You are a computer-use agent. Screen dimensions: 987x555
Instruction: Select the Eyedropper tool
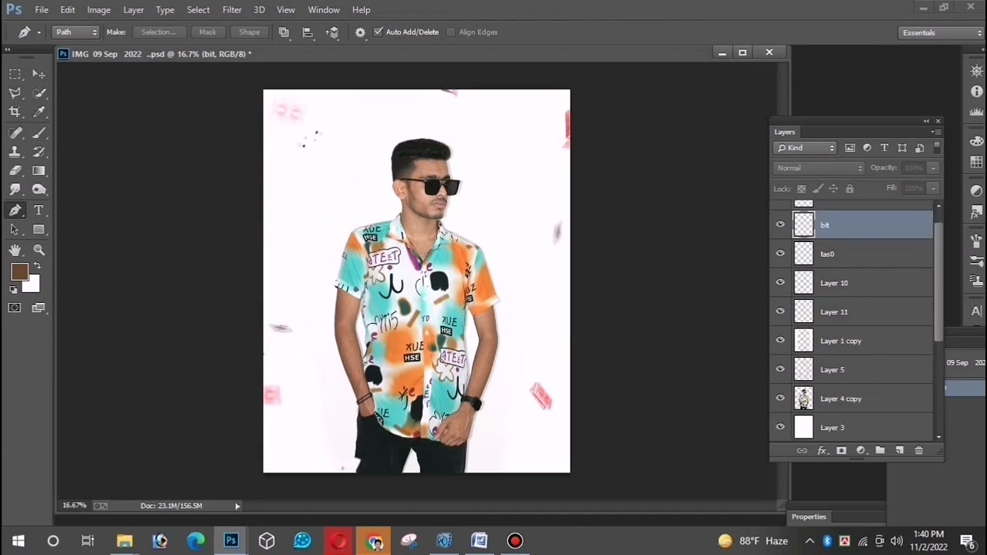pyautogui.click(x=39, y=113)
